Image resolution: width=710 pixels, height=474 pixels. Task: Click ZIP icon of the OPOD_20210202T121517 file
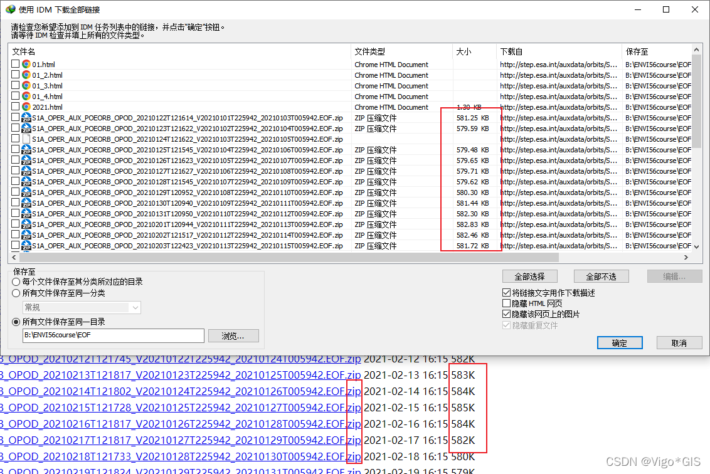coord(26,235)
